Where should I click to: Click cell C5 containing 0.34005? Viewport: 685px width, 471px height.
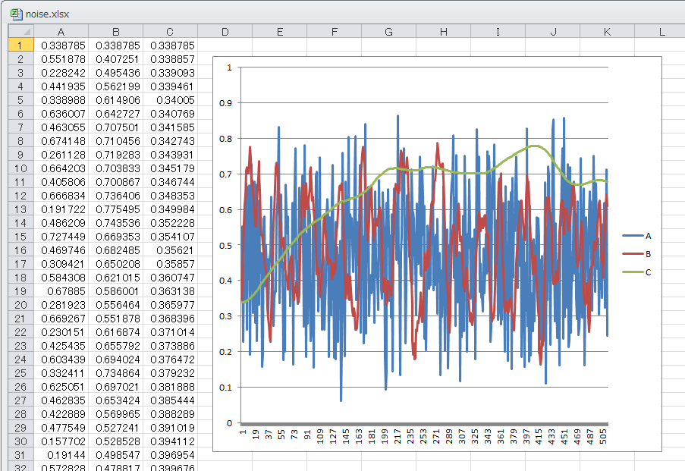click(170, 100)
